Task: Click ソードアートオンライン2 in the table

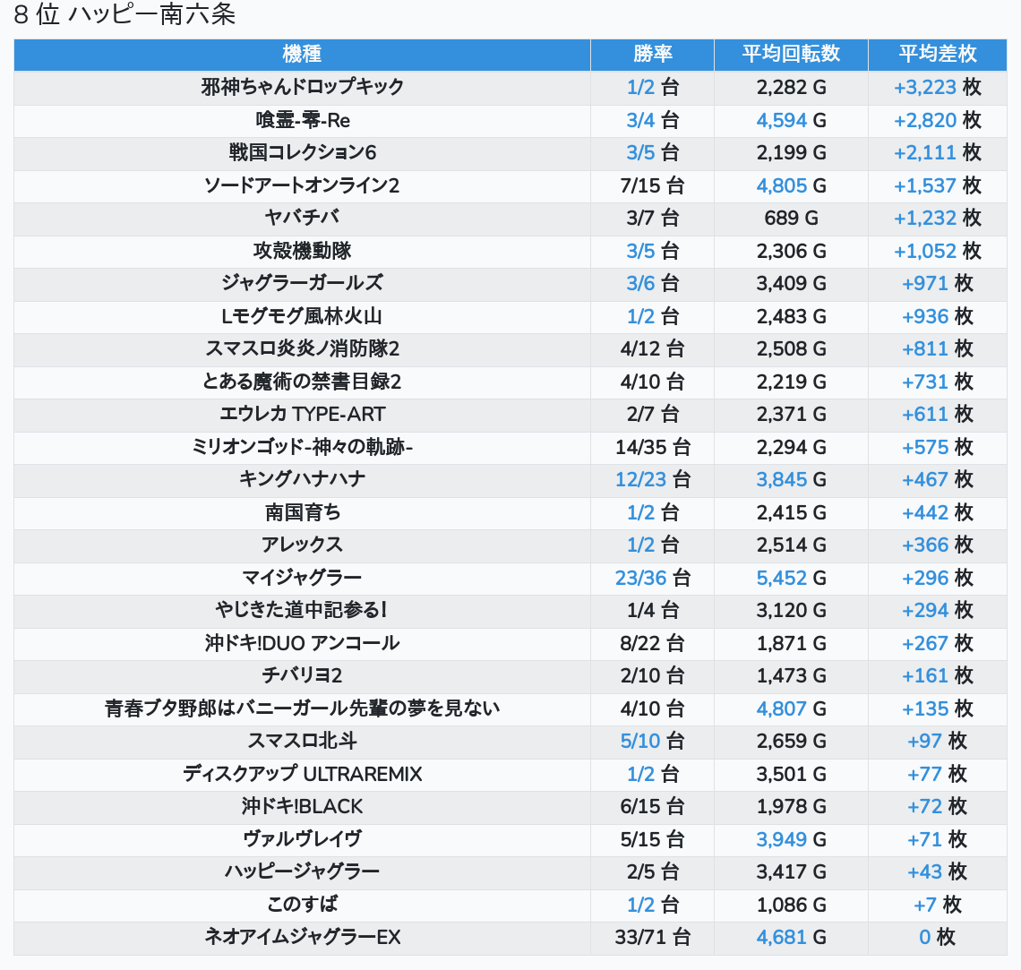Action: coord(302,186)
